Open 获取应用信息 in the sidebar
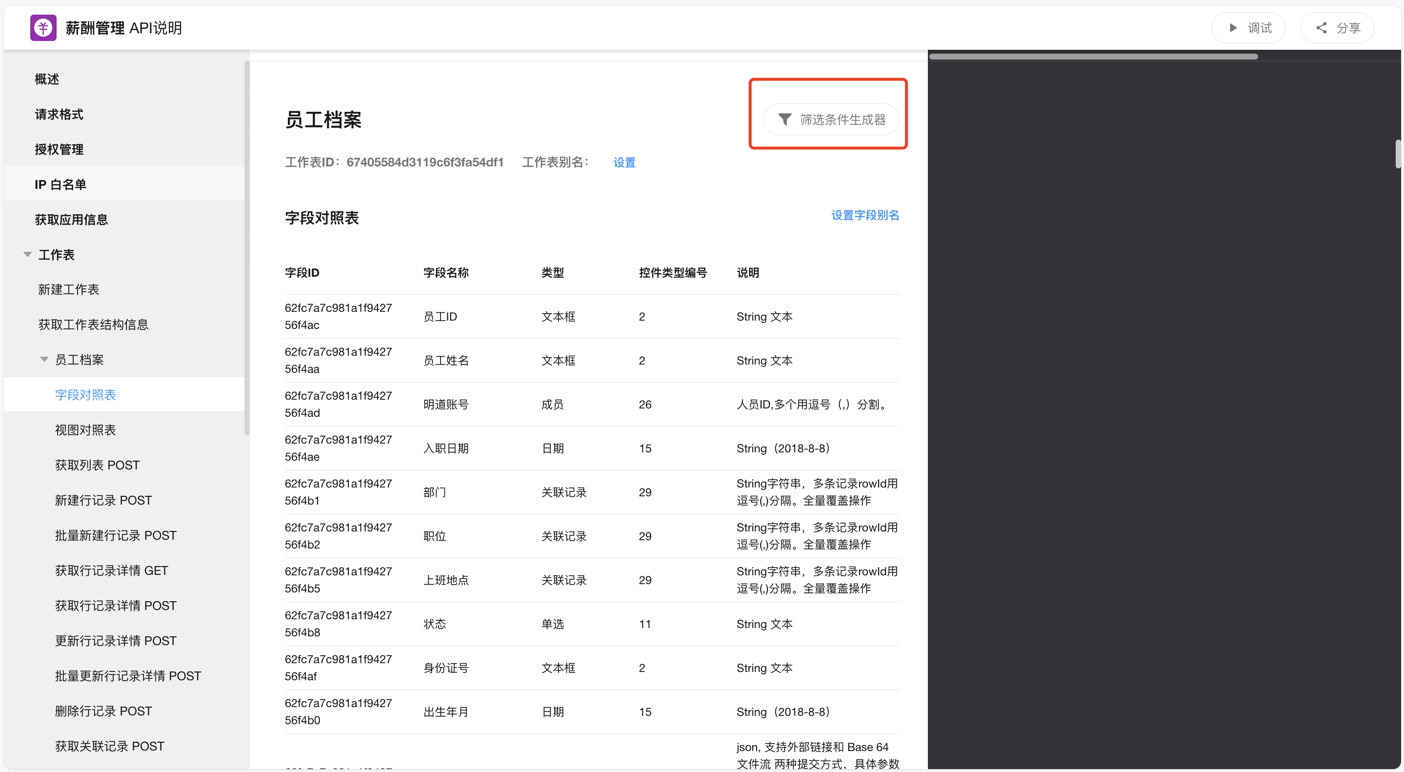Image resolution: width=1404 pixels, height=772 pixels. coord(71,220)
